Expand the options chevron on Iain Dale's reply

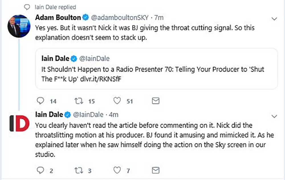274,117
